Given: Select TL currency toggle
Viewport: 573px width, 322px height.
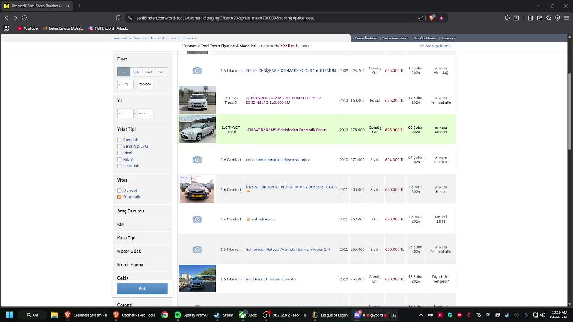Looking at the screenshot, I should 124,72.
